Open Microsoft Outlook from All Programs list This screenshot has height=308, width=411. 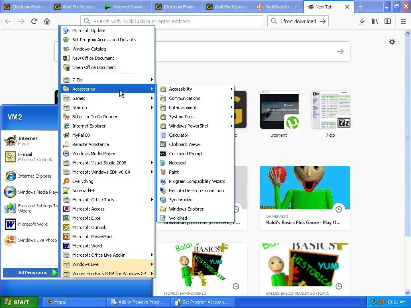coord(108,227)
